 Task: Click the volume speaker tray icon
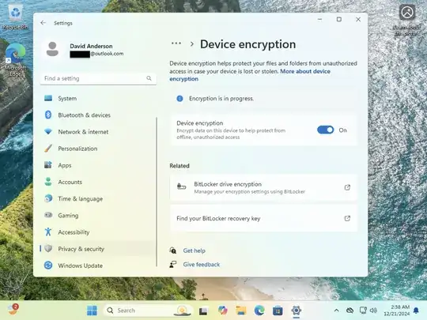[373, 311]
